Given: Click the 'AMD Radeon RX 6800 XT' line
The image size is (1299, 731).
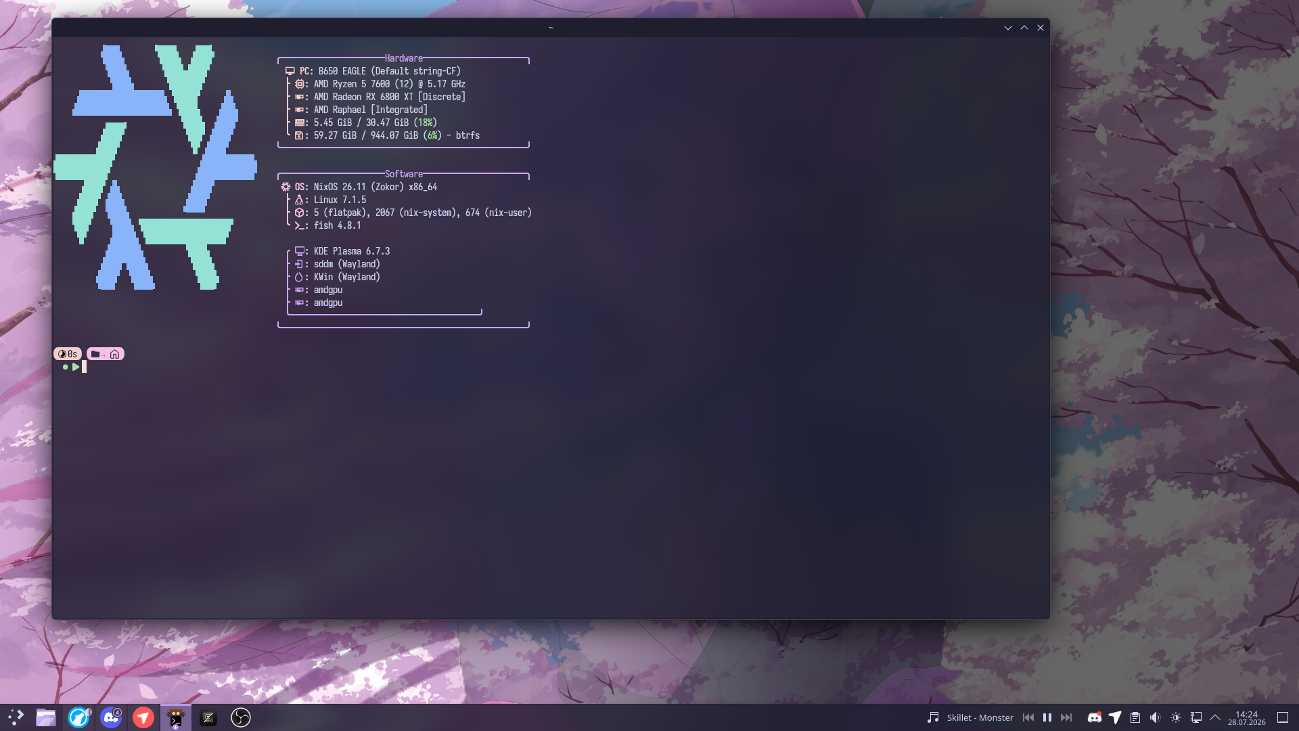Looking at the screenshot, I should (380, 97).
